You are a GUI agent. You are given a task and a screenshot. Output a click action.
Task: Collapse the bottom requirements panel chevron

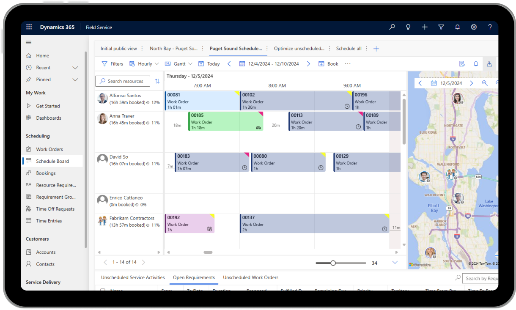(x=395, y=263)
